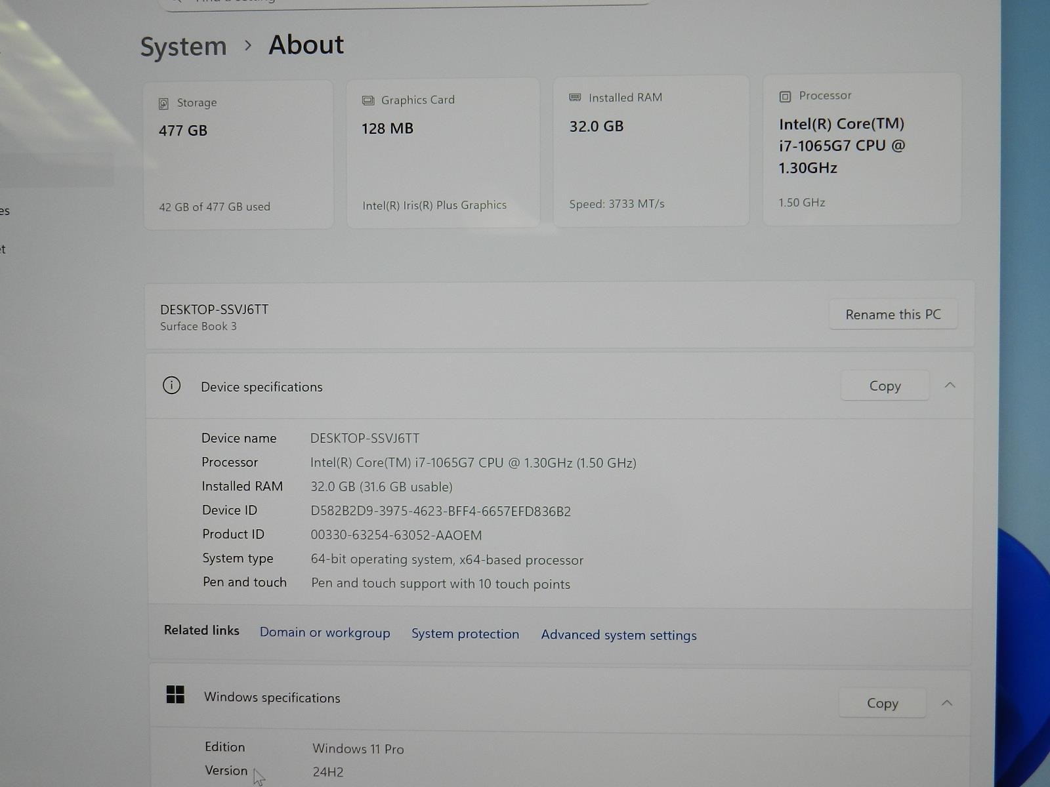Screen dimensions: 1050x787
Task: Open the Storage 477 GB card
Action: (x=238, y=155)
